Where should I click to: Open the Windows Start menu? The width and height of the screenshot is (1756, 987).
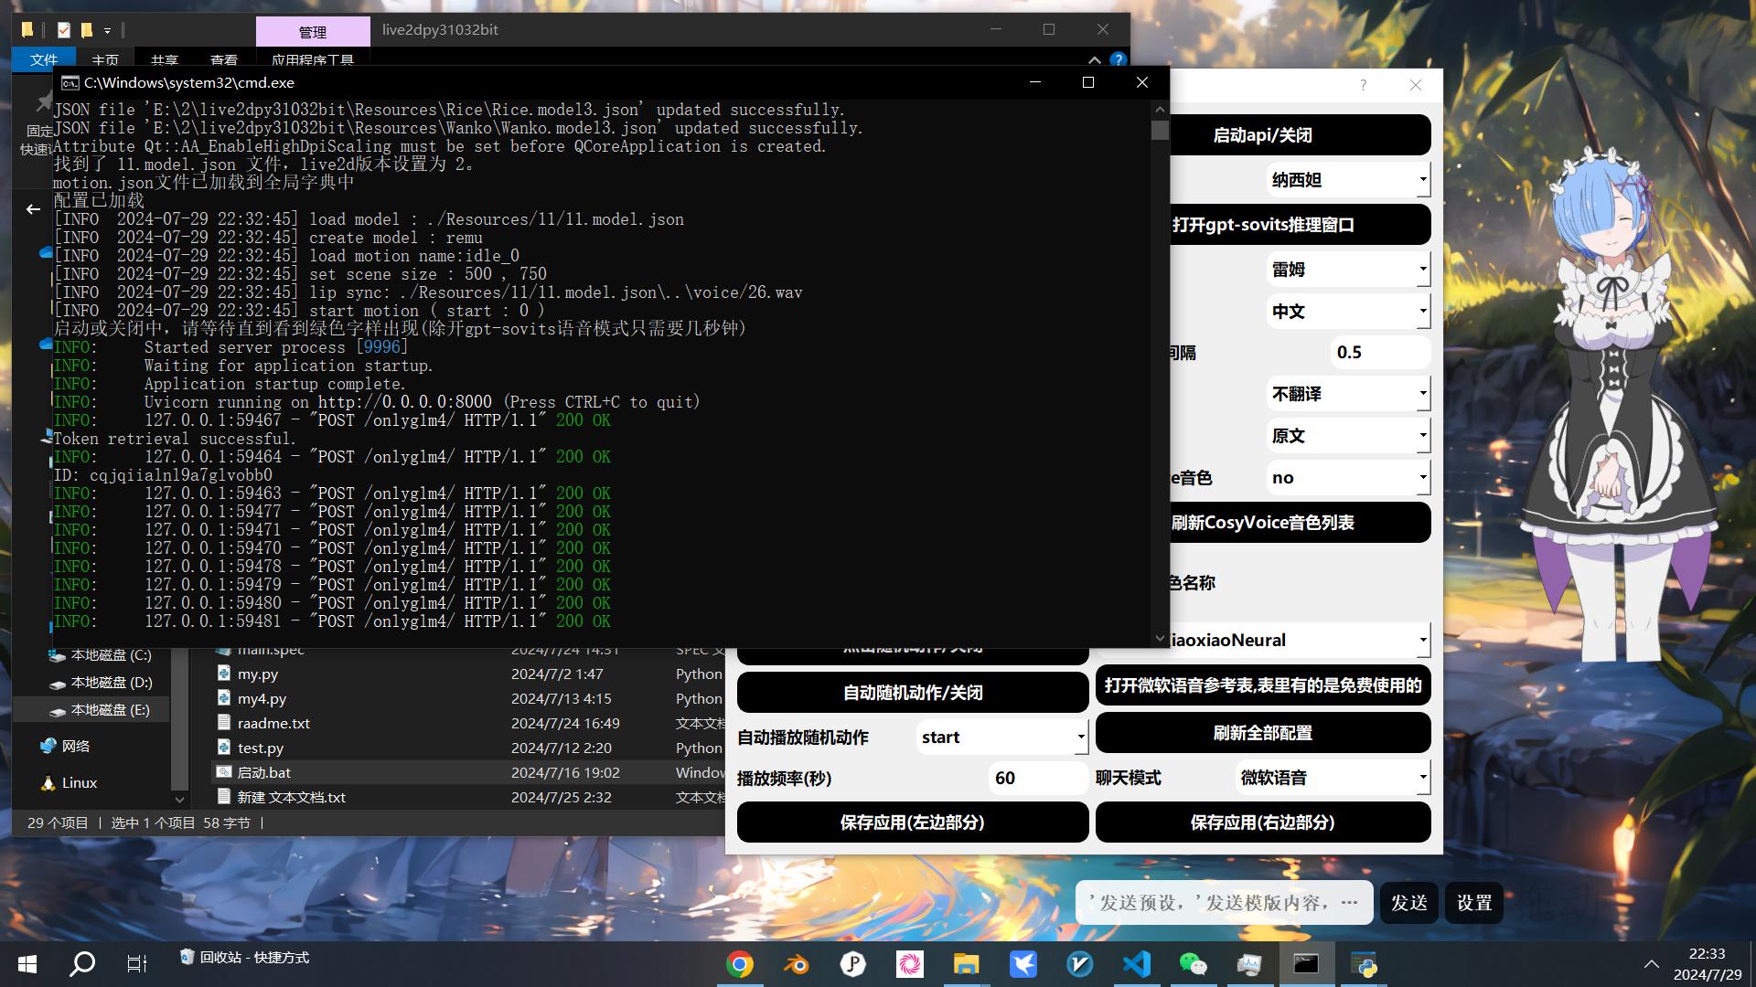tap(27, 964)
